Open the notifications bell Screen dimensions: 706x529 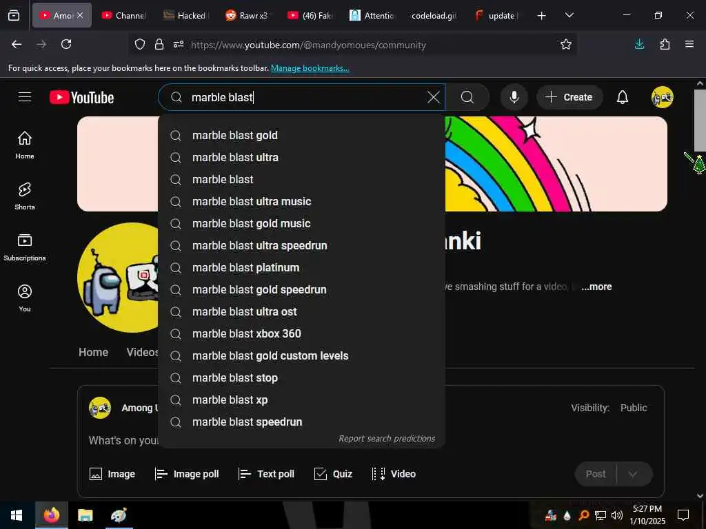coord(623,97)
